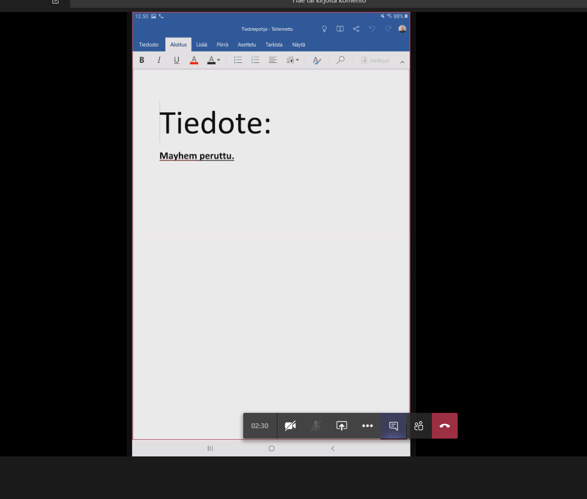Insert a bulleted list
The width and height of the screenshot is (587, 499).
tap(238, 60)
